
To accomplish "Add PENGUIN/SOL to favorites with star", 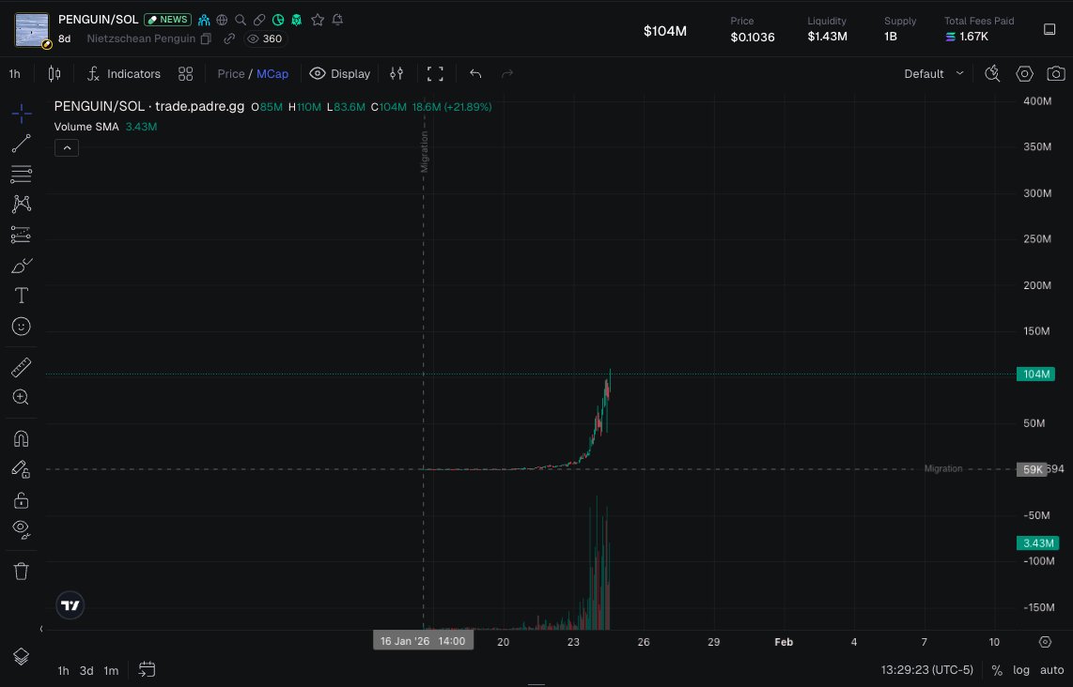I will [318, 20].
